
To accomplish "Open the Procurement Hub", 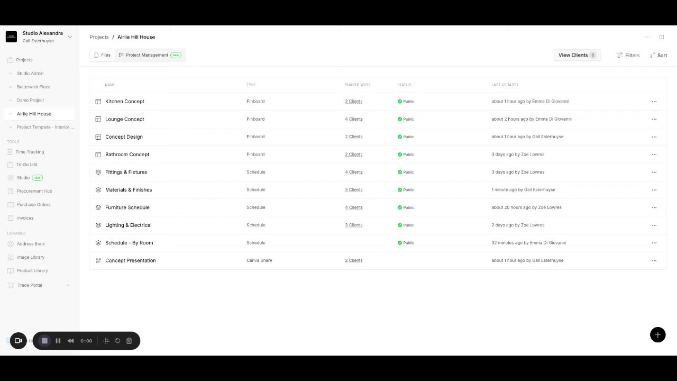I will 33,191.
